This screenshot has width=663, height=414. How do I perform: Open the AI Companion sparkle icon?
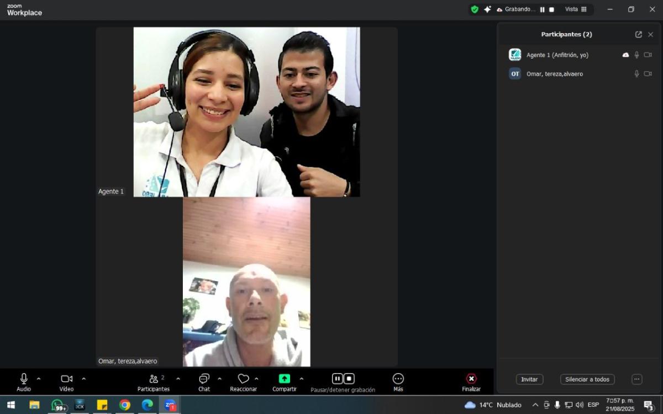tap(487, 9)
